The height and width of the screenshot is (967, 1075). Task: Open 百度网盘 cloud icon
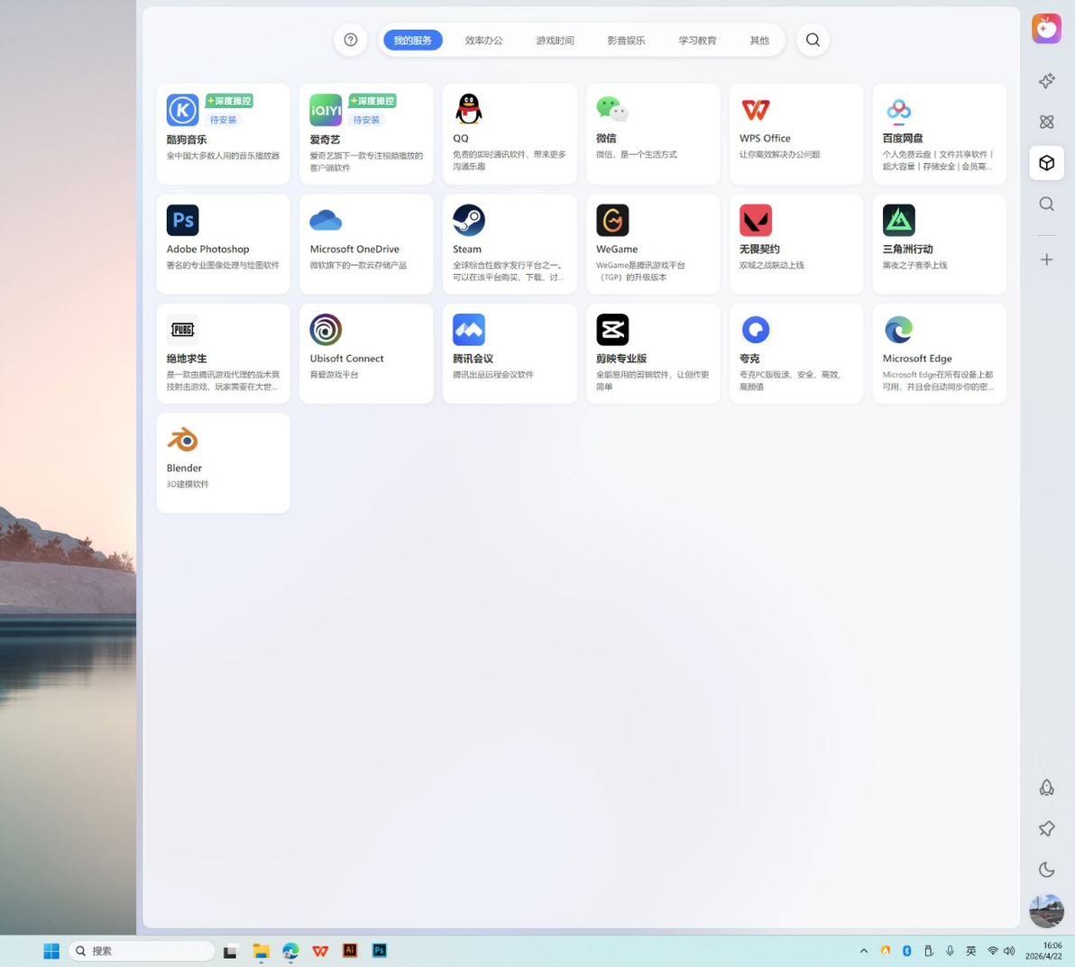coord(899,109)
